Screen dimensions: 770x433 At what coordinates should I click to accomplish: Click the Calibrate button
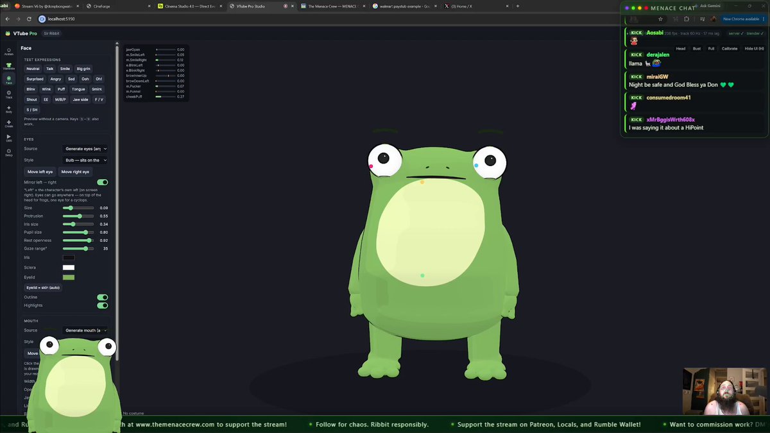coord(730,49)
